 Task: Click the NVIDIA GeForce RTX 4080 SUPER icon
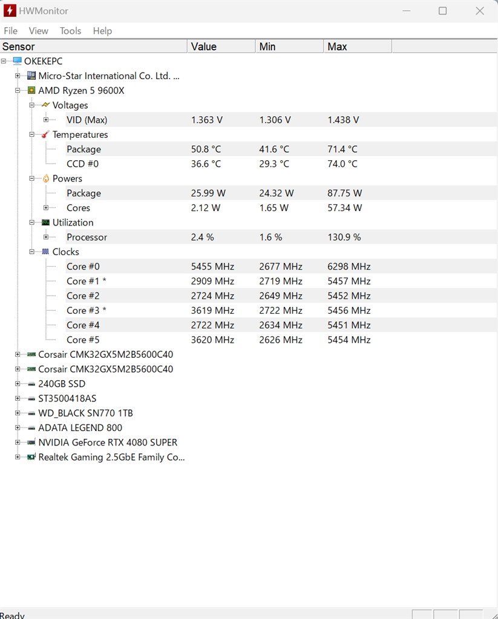pyautogui.click(x=31, y=442)
